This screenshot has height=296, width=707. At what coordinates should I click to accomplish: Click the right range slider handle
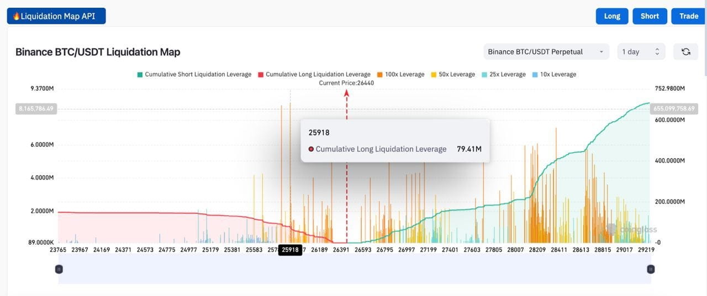pos(651,269)
